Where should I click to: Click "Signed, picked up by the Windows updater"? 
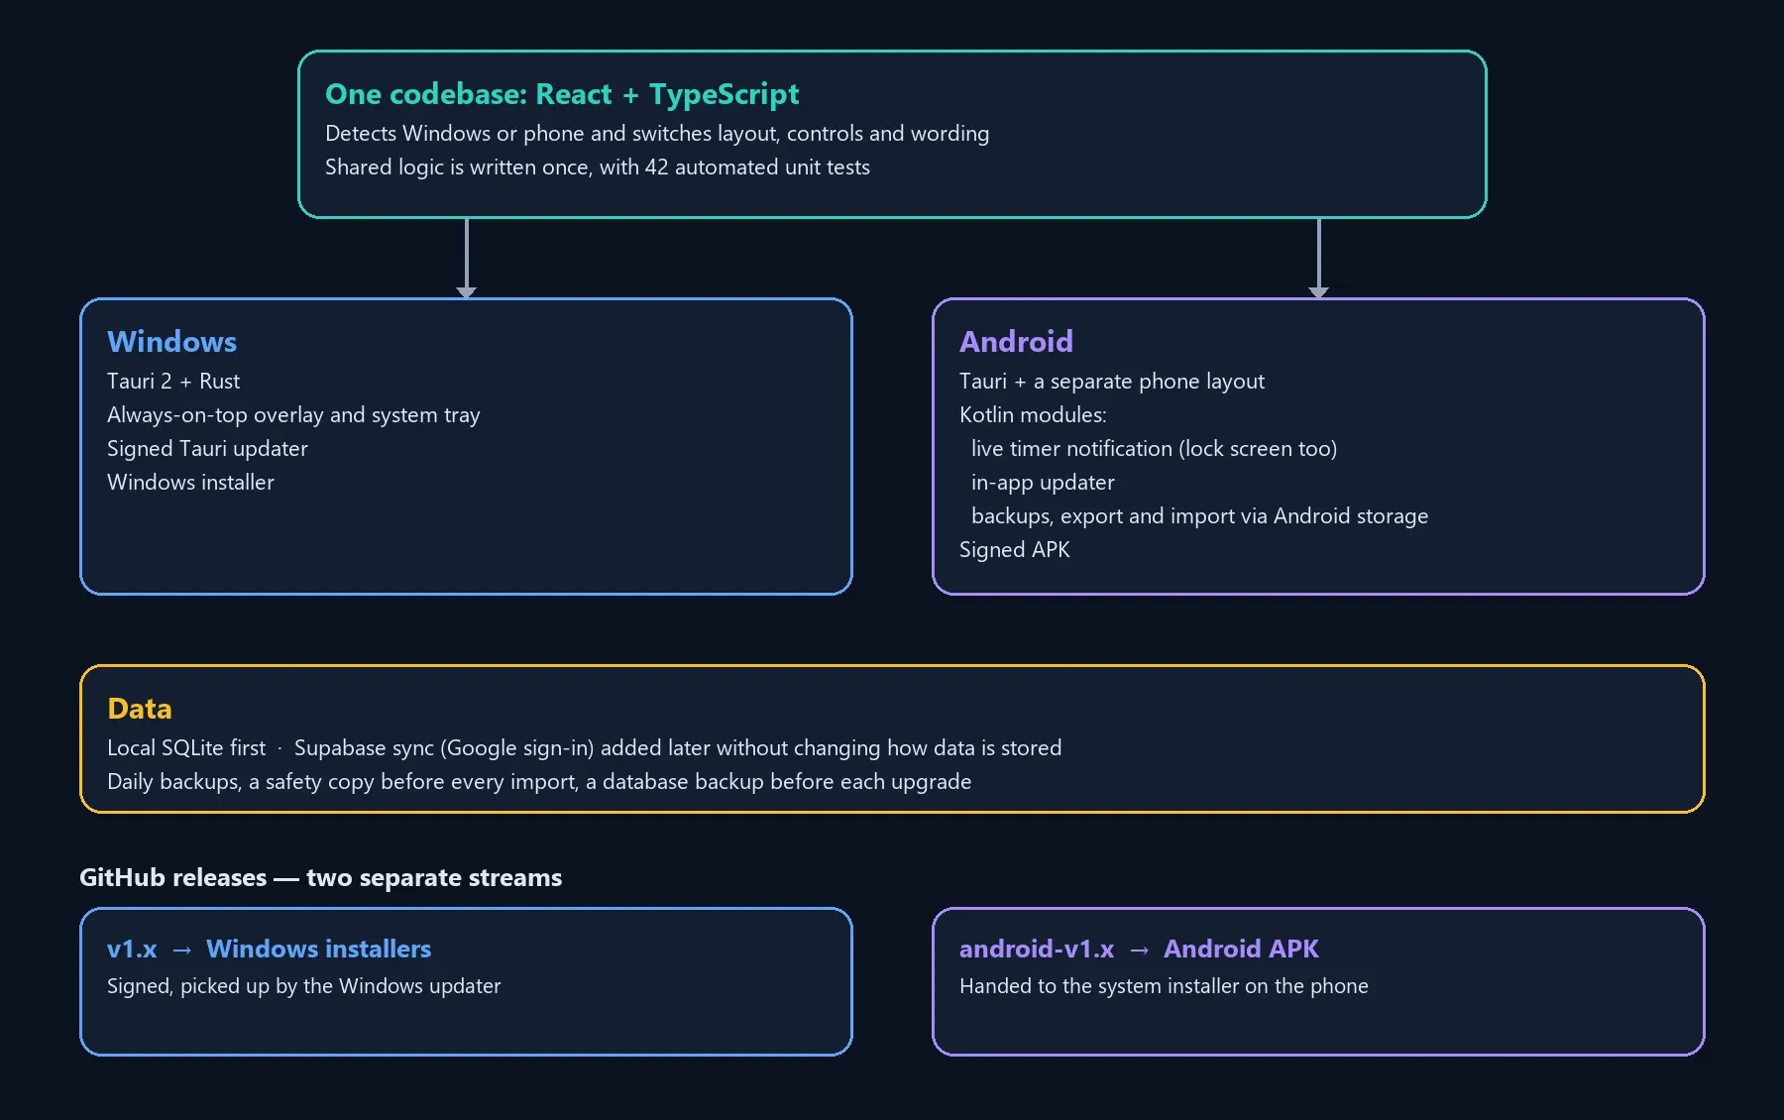tap(303, 986)
